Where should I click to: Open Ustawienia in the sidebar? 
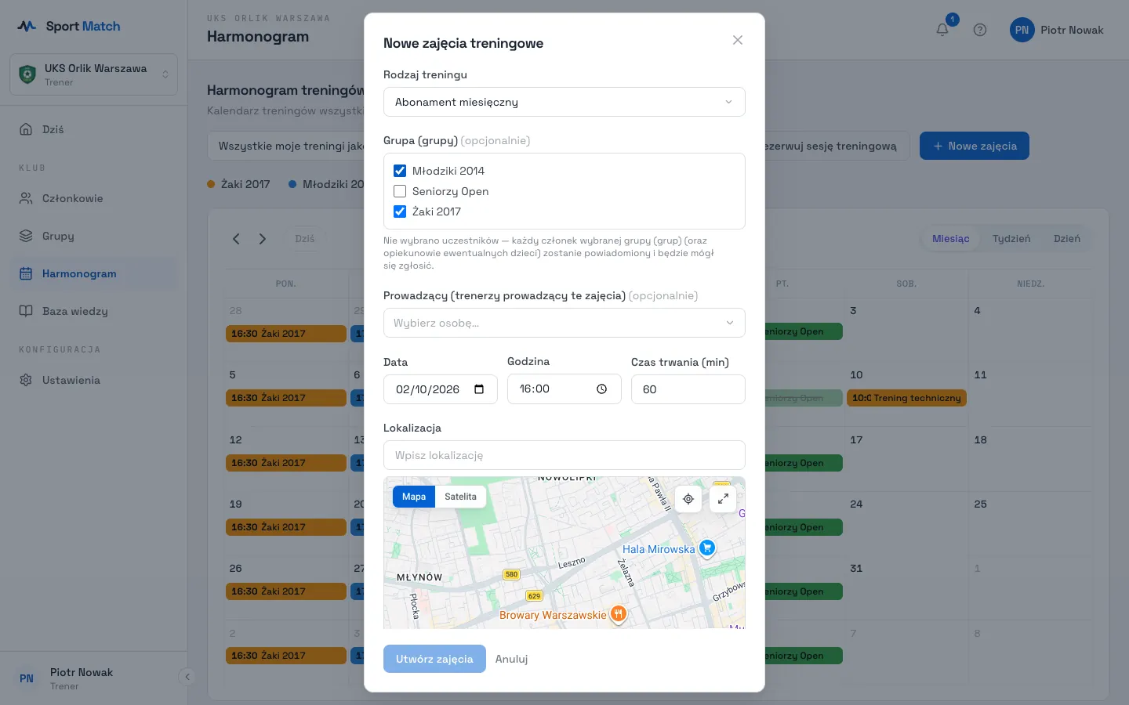pyautogui.click(x=94, y=380)
